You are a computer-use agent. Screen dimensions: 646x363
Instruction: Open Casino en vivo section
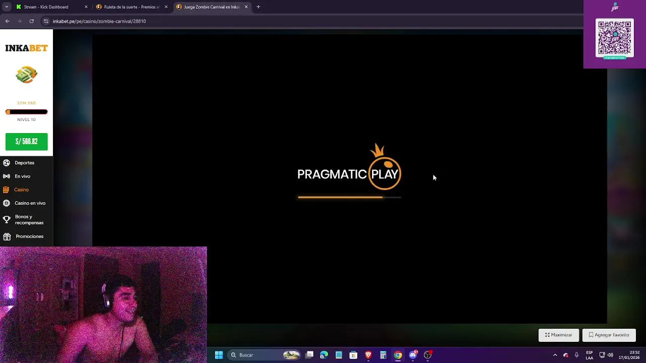(x=30, y=203)
